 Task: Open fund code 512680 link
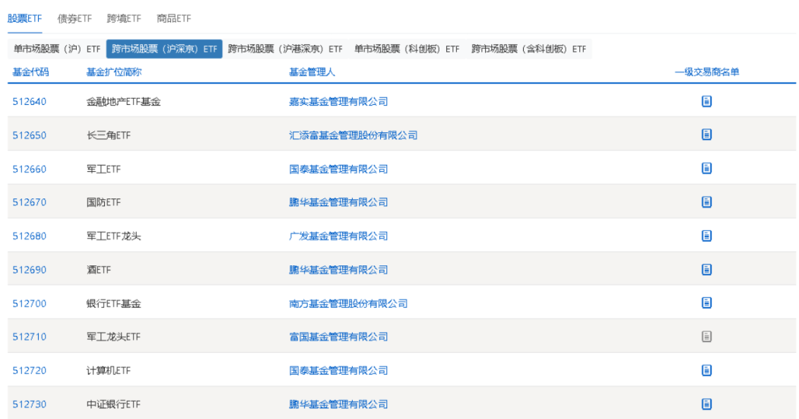click(x=30, y=236)
